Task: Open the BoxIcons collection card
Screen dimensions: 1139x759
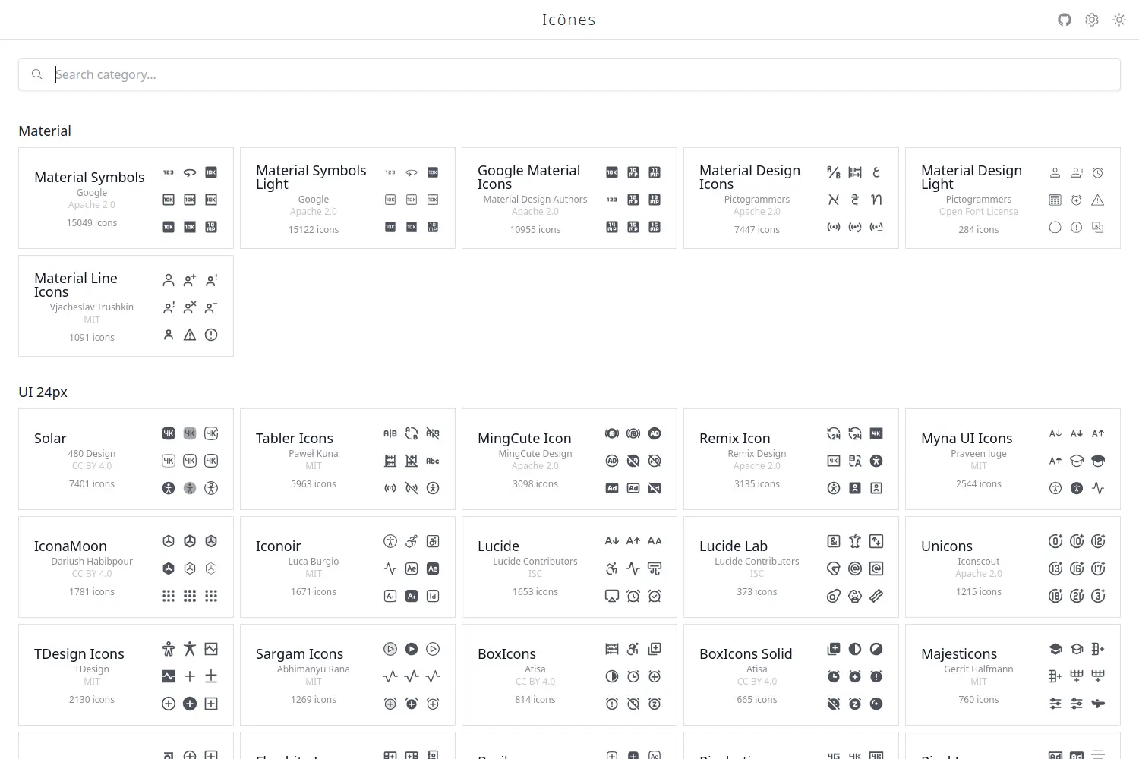Action: click(x=569, y=675)
